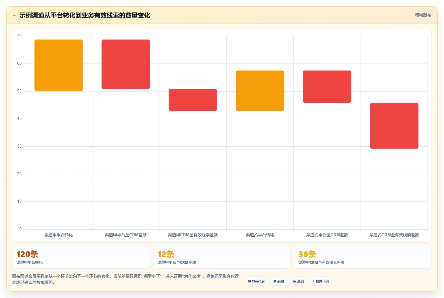The width and height of the screenshot is (444, 298).
Task: Click y-axis tick value 50
Action: (19, 91)
